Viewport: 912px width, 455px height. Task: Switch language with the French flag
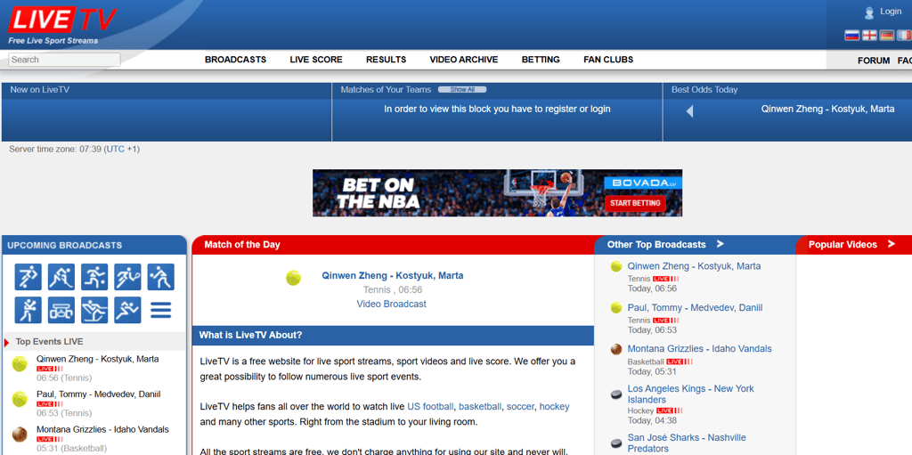pyautogui.click(x=904, y=36)
